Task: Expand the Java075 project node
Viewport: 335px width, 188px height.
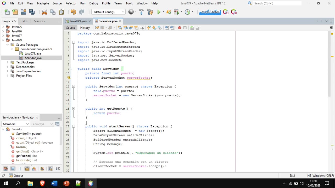Action: click(x=3, y=27)
